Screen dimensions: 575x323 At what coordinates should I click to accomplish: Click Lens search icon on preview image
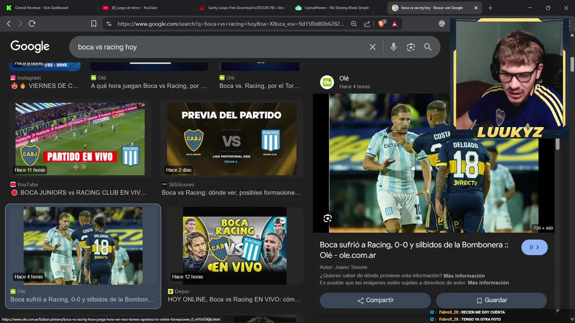tap(327, 218)
